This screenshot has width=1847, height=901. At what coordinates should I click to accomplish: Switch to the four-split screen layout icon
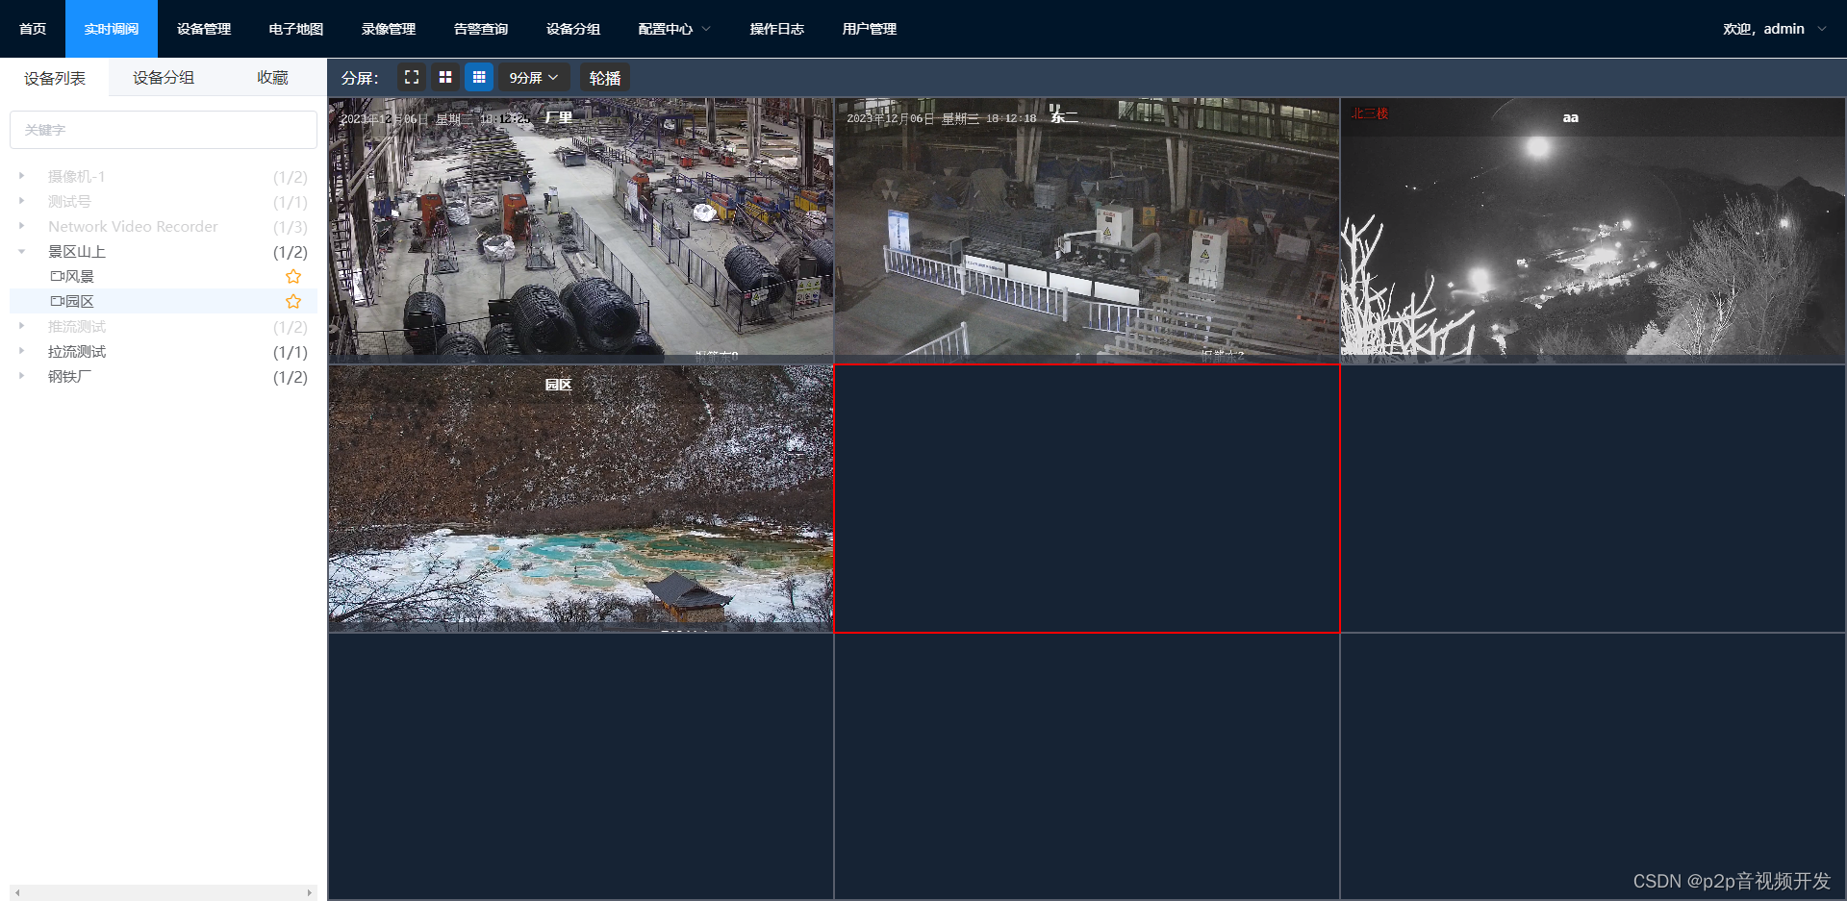(444, 77)
